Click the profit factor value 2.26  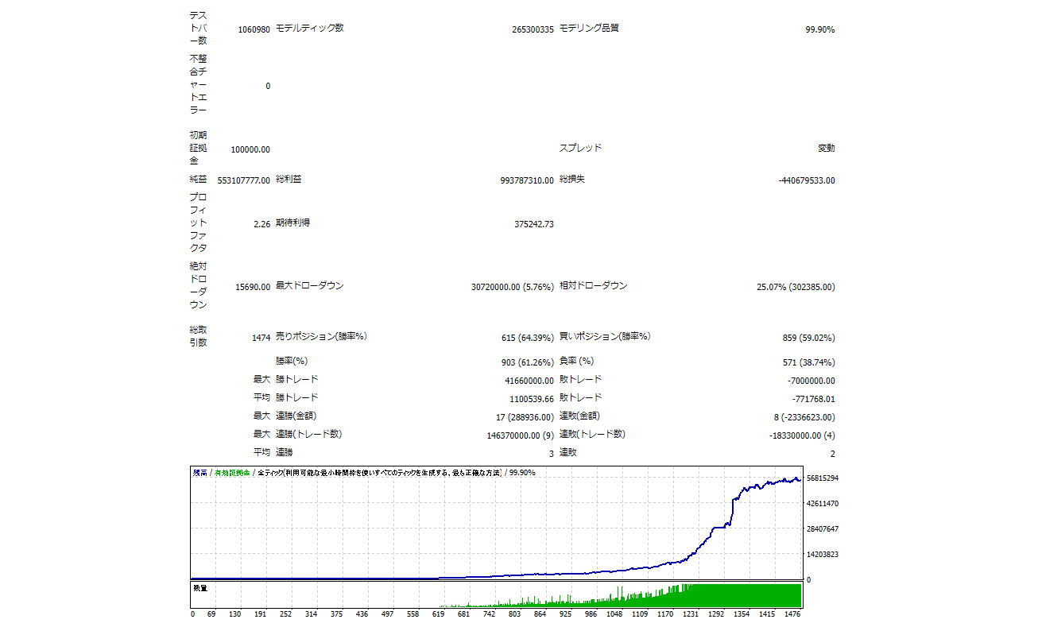point(261,224)
